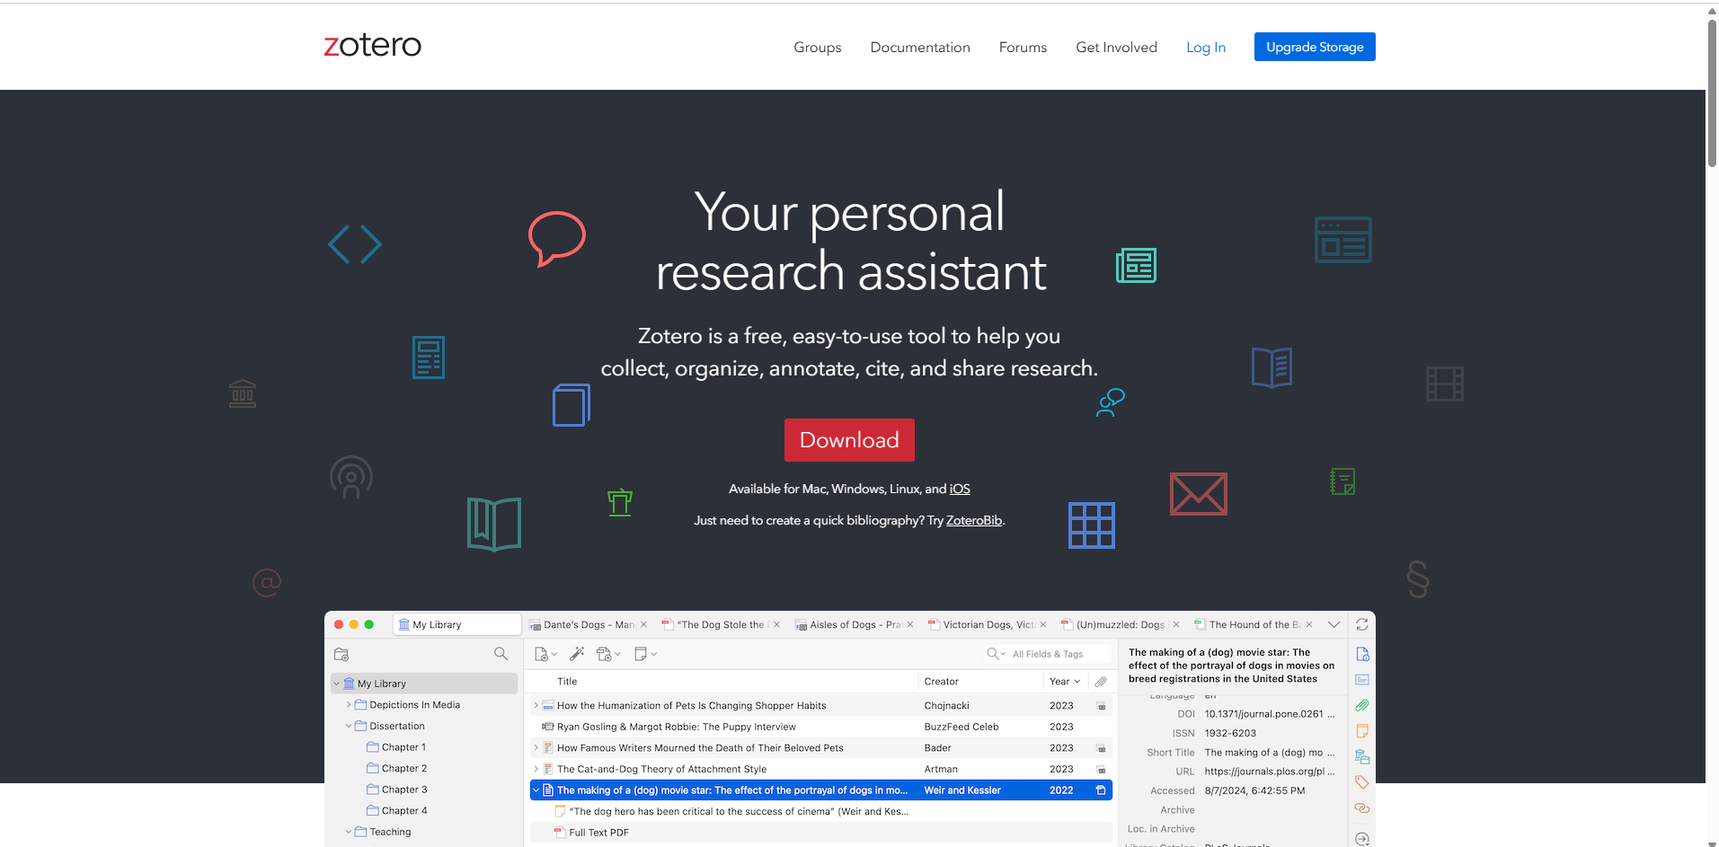This screenshot has height=847, width=1719.
Task: Click the red Download button
Action: click(x=849, y=440)
